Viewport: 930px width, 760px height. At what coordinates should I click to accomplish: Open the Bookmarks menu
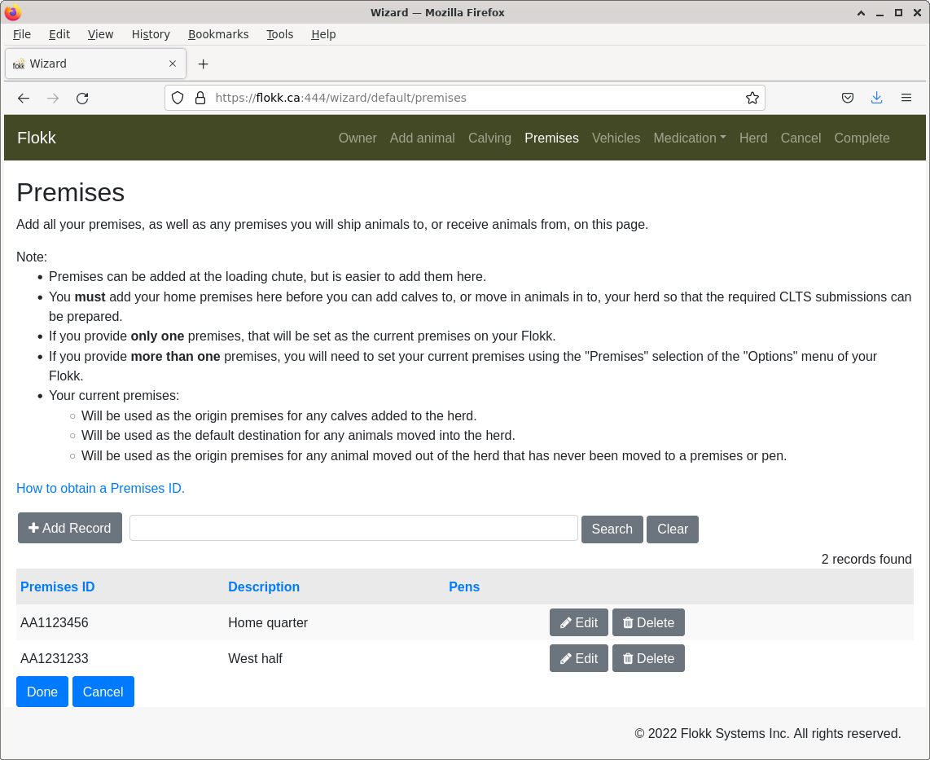(x=218, y=34)
